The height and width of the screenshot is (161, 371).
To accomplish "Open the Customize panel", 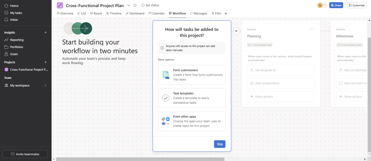I will coord(357,5).
